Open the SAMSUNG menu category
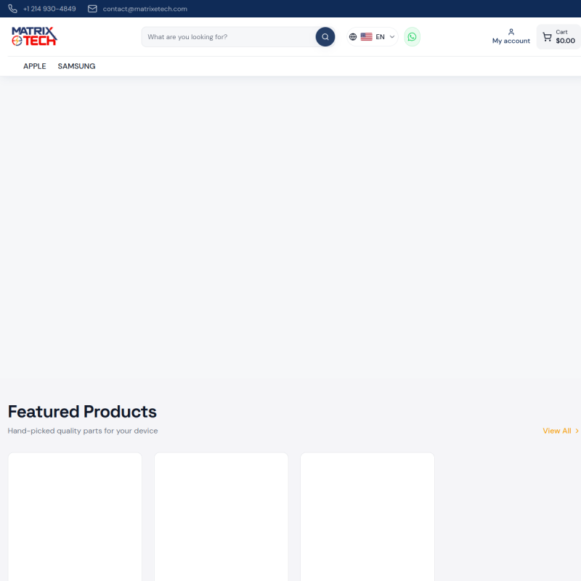Viewport: 581px width, 581px height. 76,66
